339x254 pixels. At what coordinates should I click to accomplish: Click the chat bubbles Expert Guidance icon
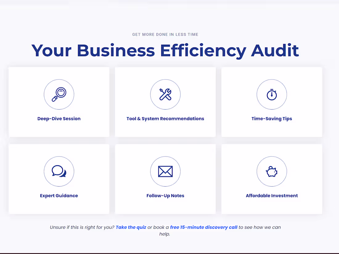pos(59,171)
